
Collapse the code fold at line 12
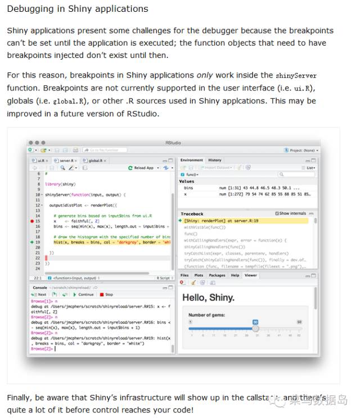click(x=42, y=205)
